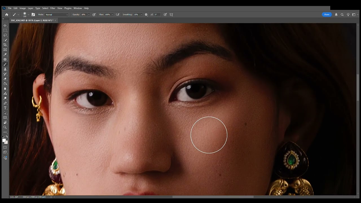Select the Pen tool
The width and height of the screenshot is (361, 203).
tap(5, 103)
